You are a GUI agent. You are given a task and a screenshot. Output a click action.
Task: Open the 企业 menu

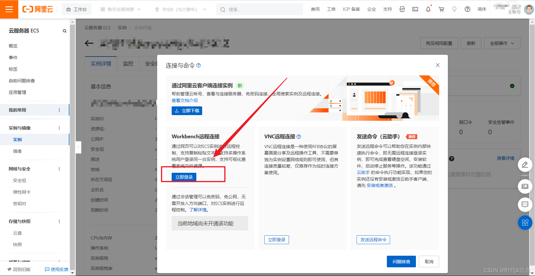tap(371, 9)
